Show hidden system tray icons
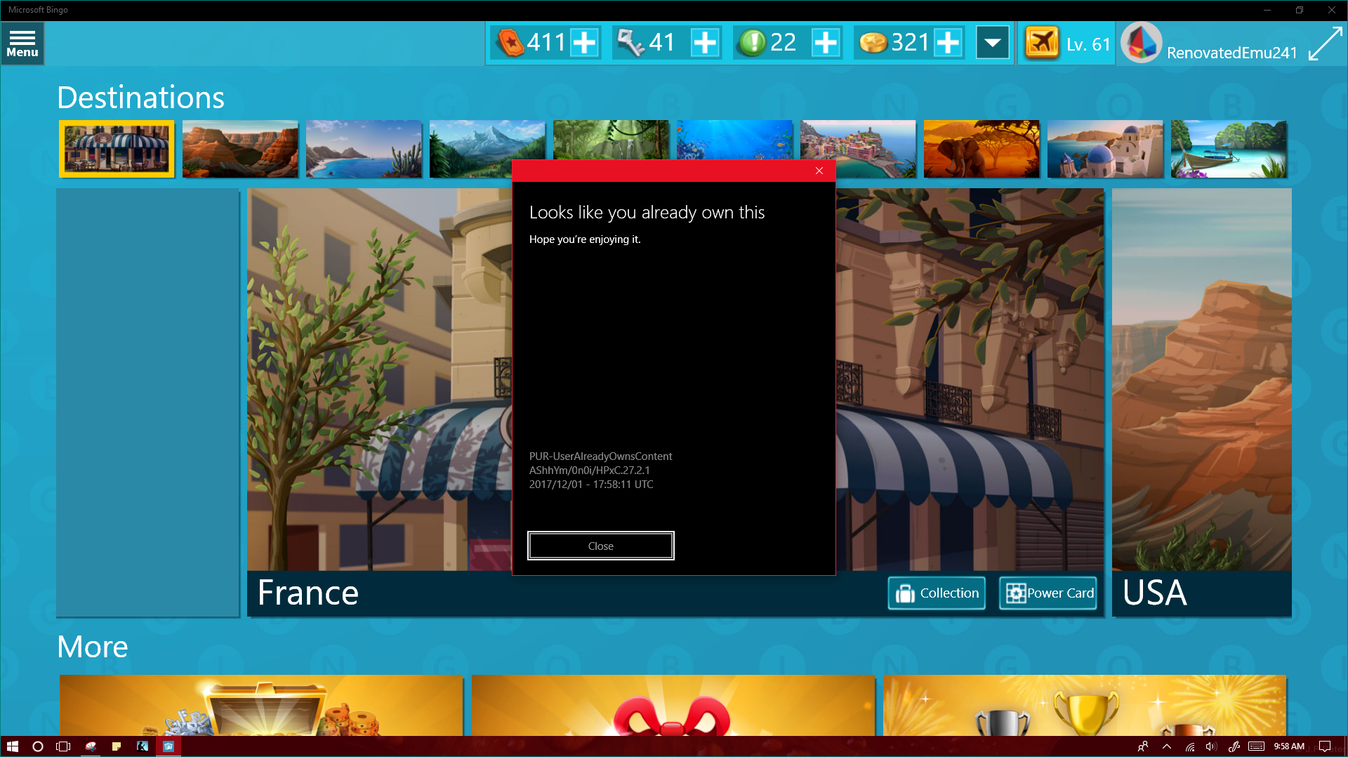1348x757 pixels. click(x=1167, y=746)
